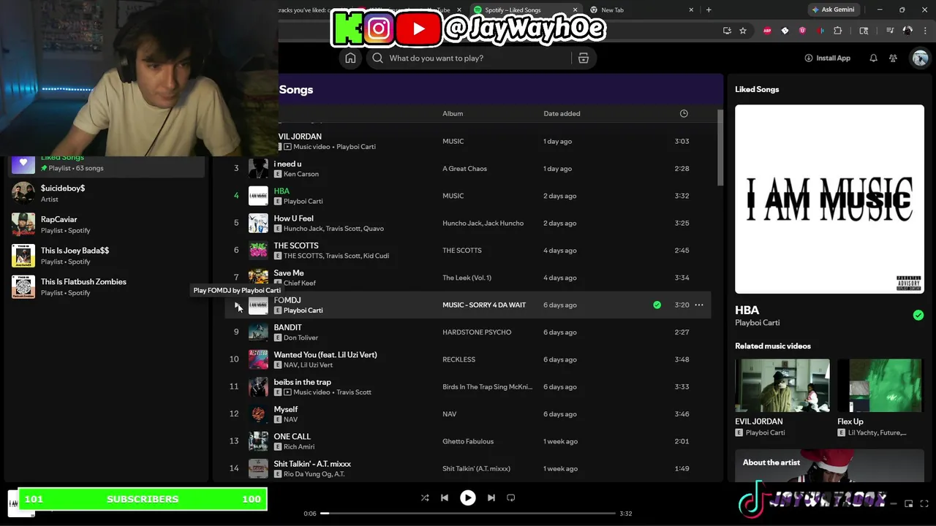Open the Friend Activity icon

click(894, 58)
